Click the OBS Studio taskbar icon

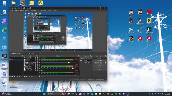click(x=128, y=94)
